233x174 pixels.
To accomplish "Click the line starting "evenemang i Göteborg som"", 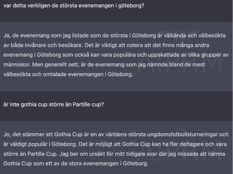I will (x=116, y=55).
